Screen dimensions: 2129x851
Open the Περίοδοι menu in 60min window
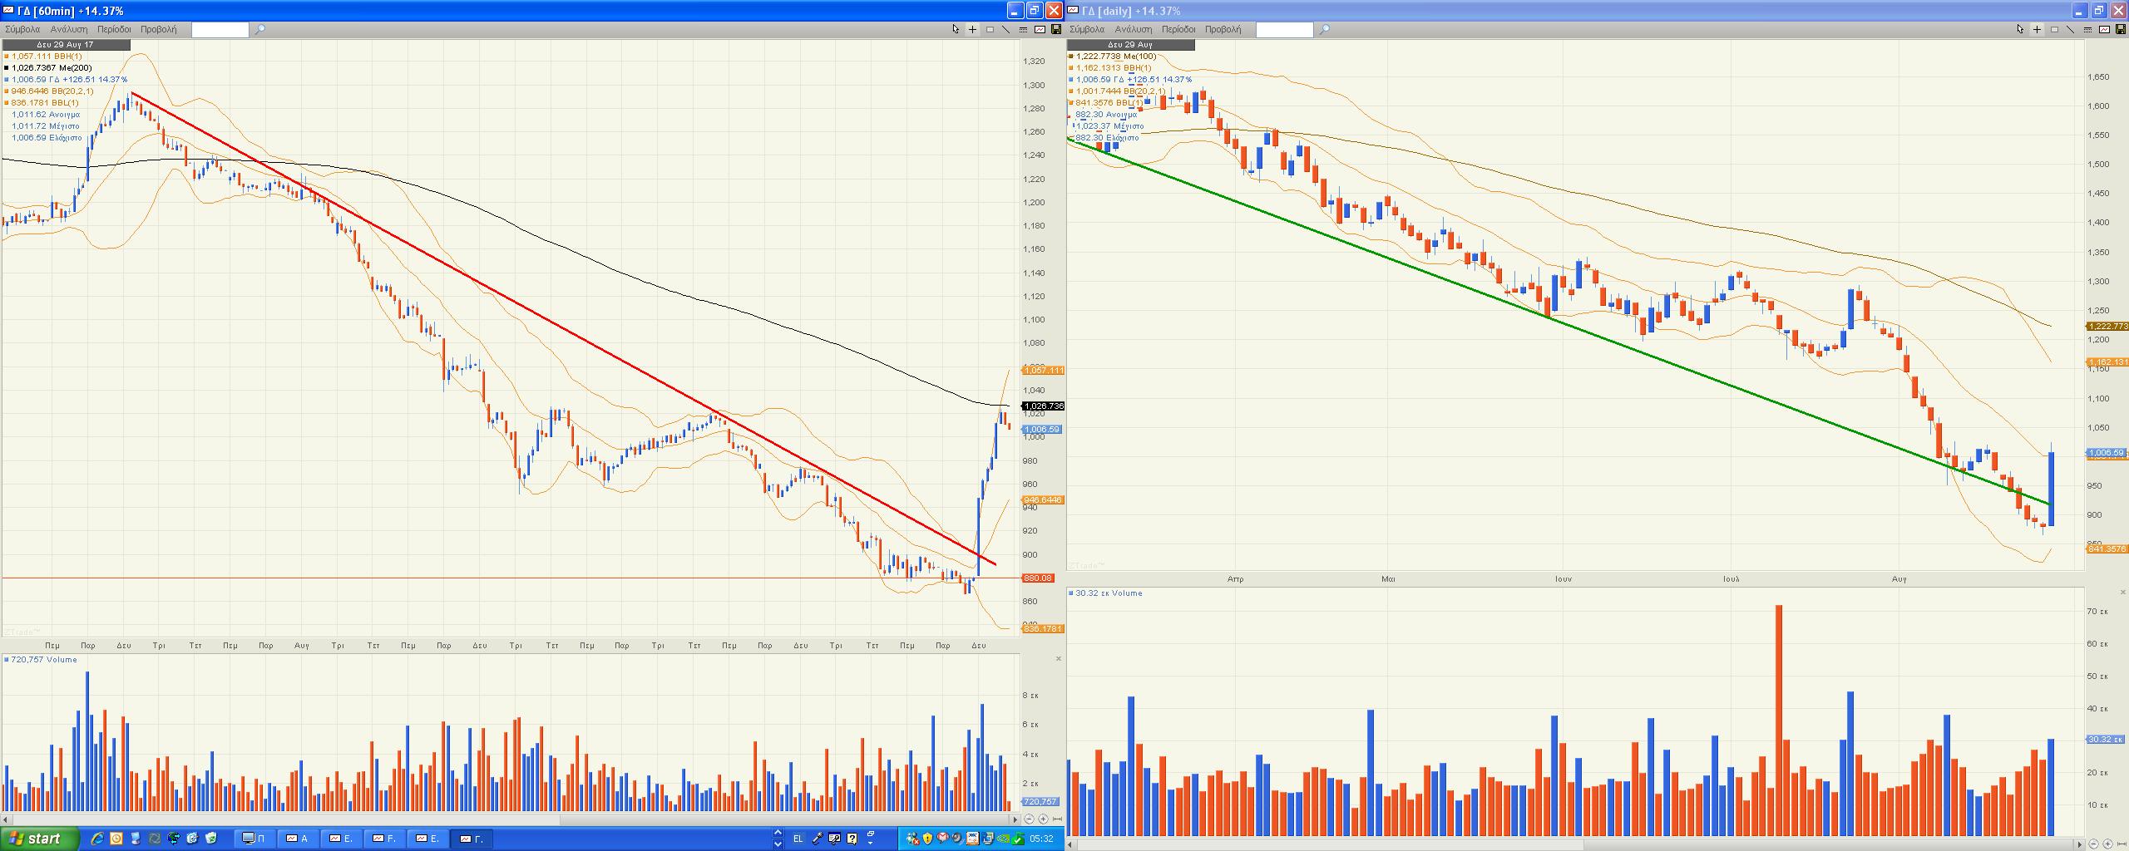(114, 29)
